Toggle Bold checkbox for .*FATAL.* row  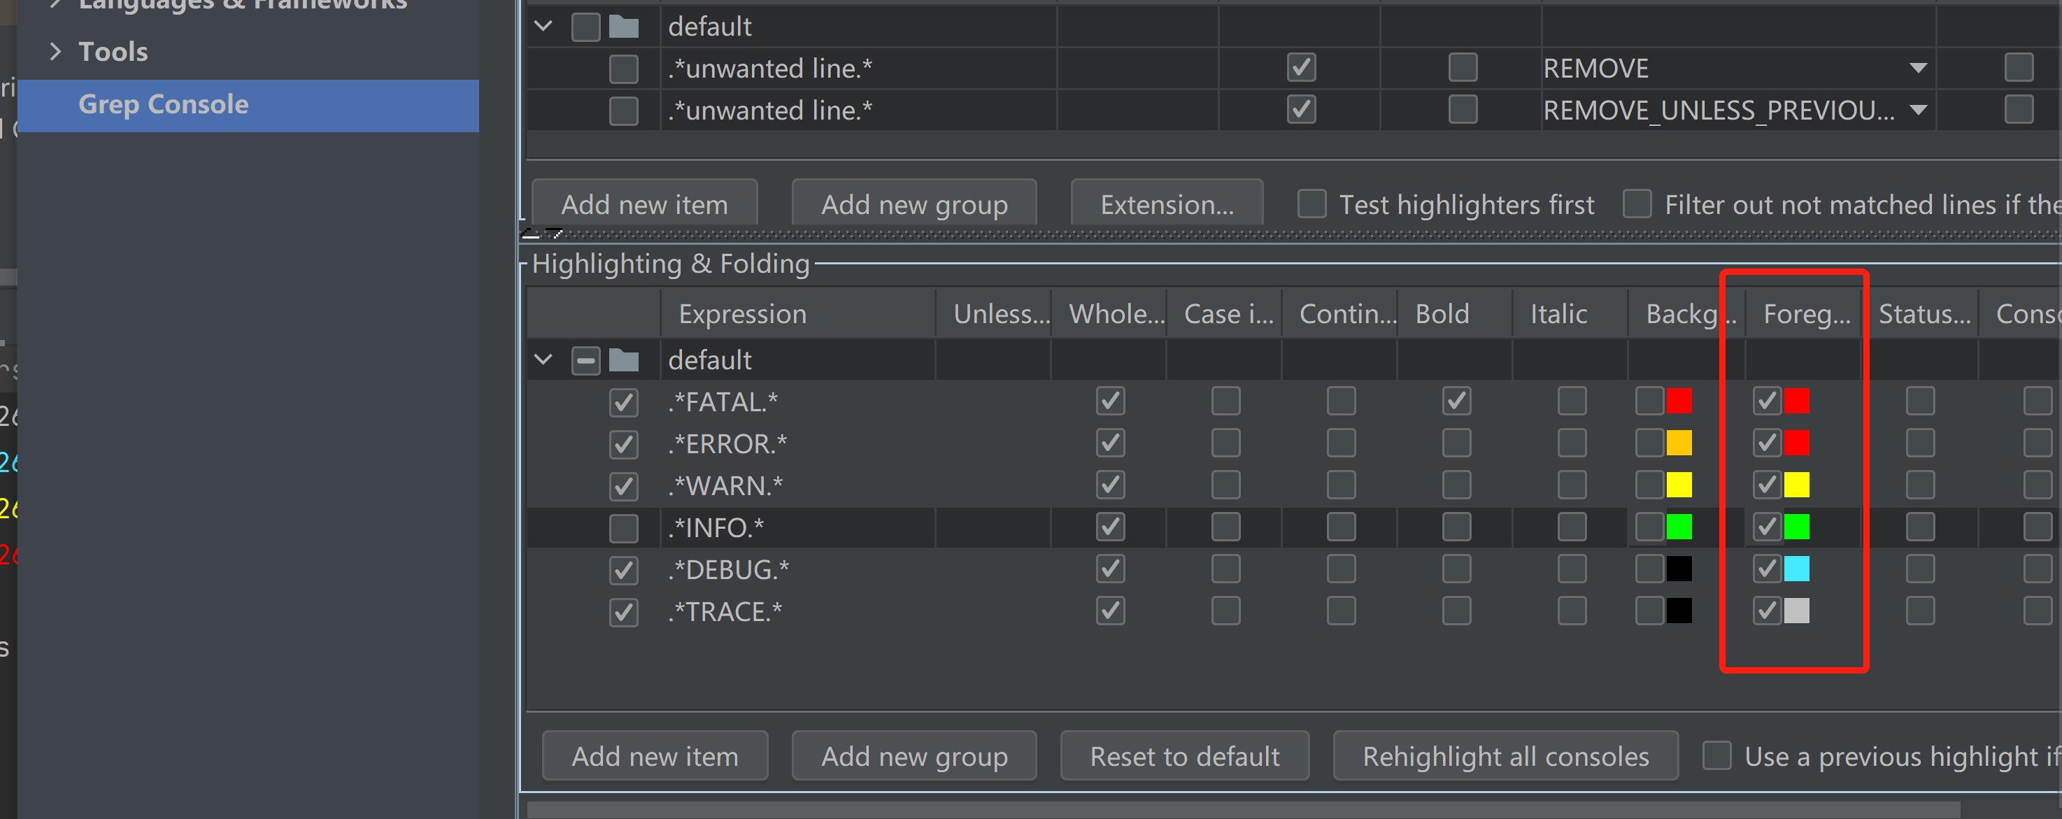pos(1456,400)
